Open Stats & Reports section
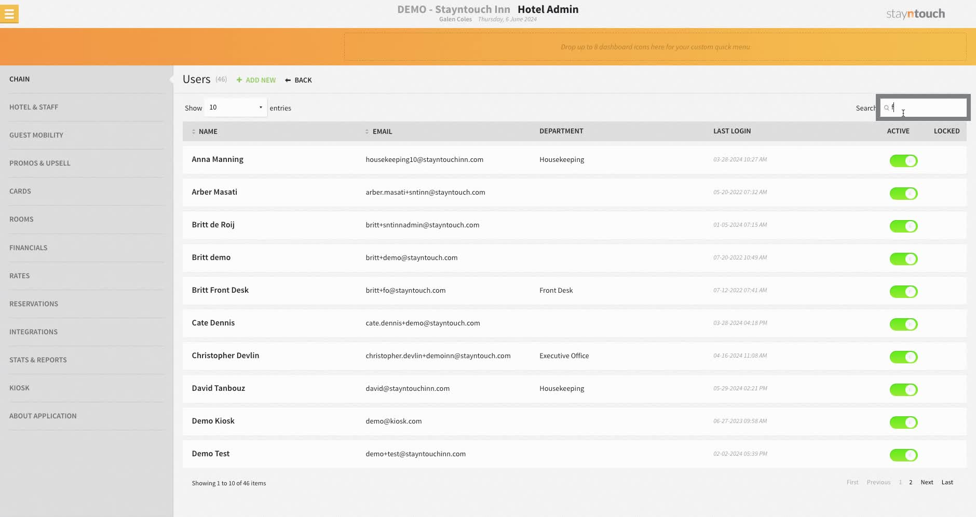The width and height of the screenshot is (976, 517). (38, 360)
